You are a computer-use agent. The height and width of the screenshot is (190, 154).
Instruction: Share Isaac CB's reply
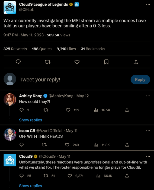[x=127, y=145]
